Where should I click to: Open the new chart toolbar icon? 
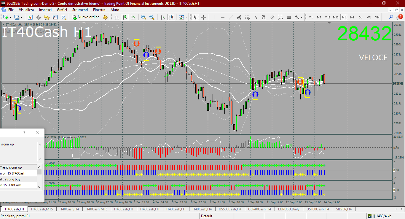point(5,17)
